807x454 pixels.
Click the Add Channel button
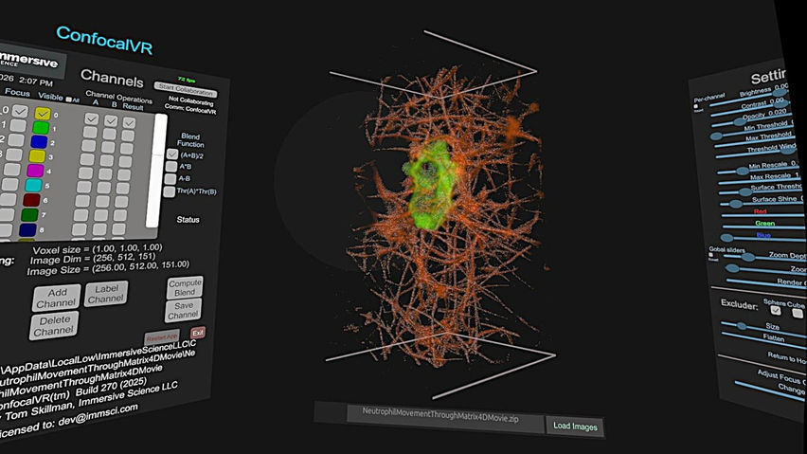pyautogui.click(x=57, y=298)
